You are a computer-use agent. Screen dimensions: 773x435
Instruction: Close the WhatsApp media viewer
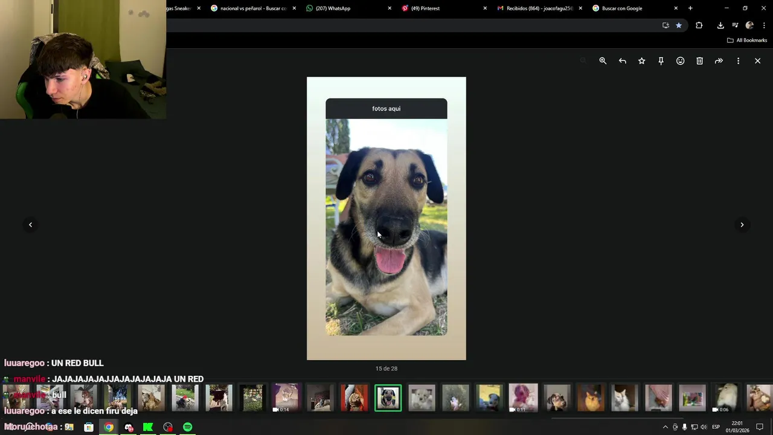coord(757,61)
